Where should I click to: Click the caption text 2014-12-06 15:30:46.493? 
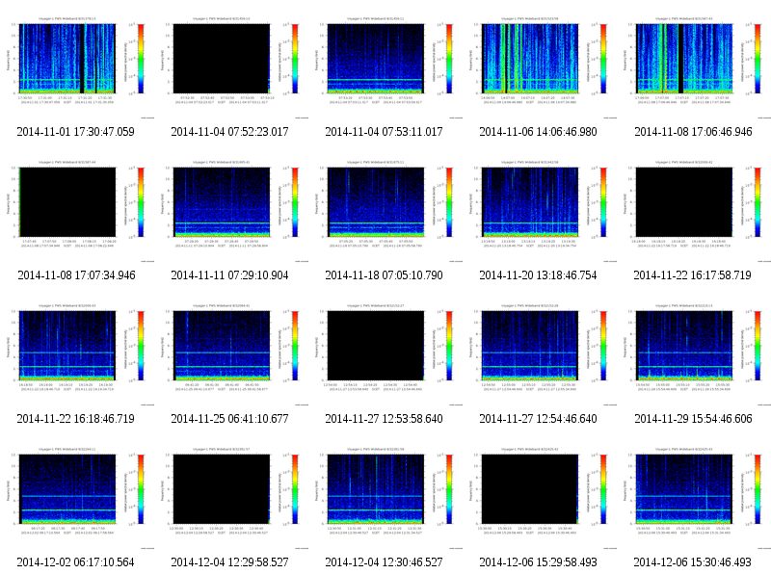(692, 562)
